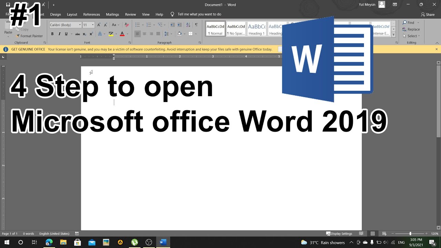Viewport: 441px width, 248px height.
Task: Click the Line and Paragraph Spacing icon
Action: [x=167, y=34]
